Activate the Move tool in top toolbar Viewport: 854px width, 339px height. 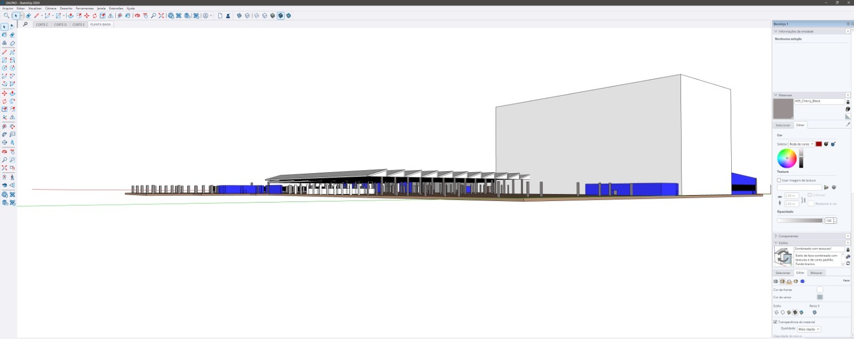pos(86,16)
